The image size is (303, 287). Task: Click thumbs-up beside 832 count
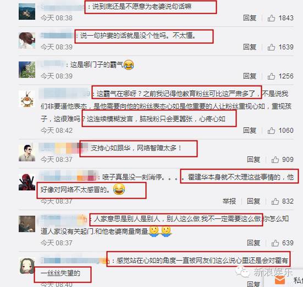coord(275,201)
